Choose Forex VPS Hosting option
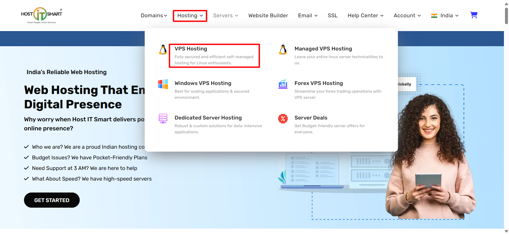The image size is (509, 235). (319, 83)
